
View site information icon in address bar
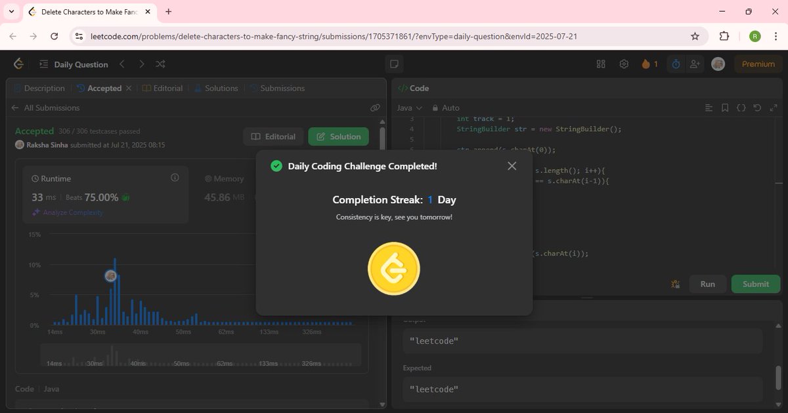79,37
